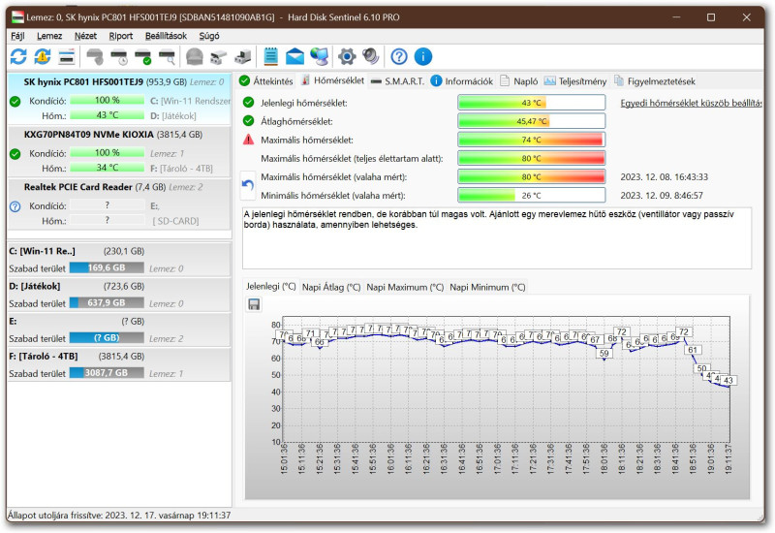
Task: Click the 59 data label on the chart
Action: [x=604, y=353]
